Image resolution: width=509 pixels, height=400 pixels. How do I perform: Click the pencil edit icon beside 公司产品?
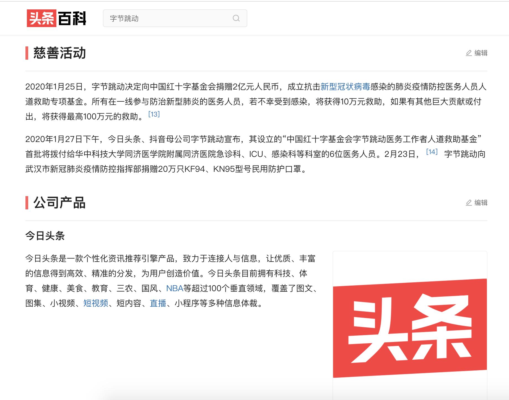[468, 202]
